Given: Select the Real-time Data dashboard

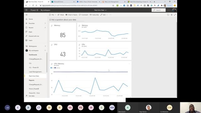Looking at the screenshot, I should click(x=34, y=76).
